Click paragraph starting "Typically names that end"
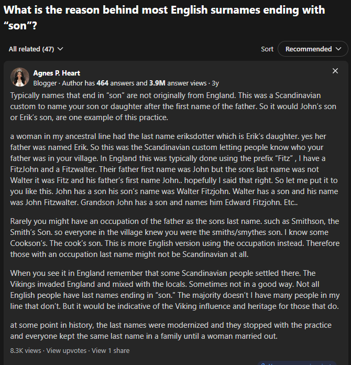Screen dimensions: 351x365 point(173,106)
